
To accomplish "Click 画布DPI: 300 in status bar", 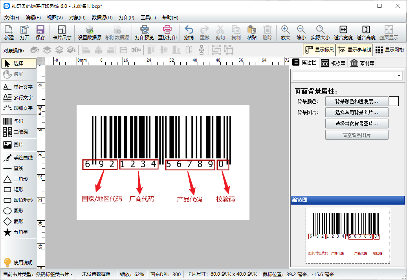I will point(166,274).
